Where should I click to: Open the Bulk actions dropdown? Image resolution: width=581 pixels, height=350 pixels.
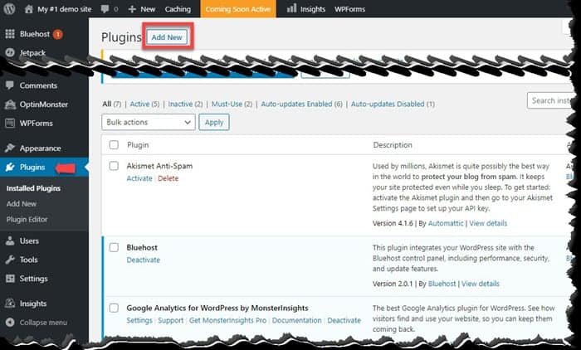click(149, 122)
